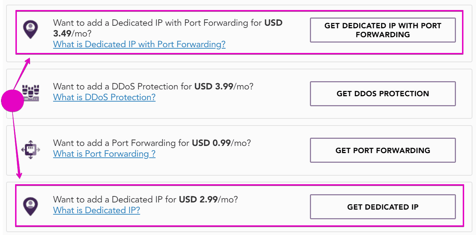Click the USD 3.49 price text

pos(168,28)
